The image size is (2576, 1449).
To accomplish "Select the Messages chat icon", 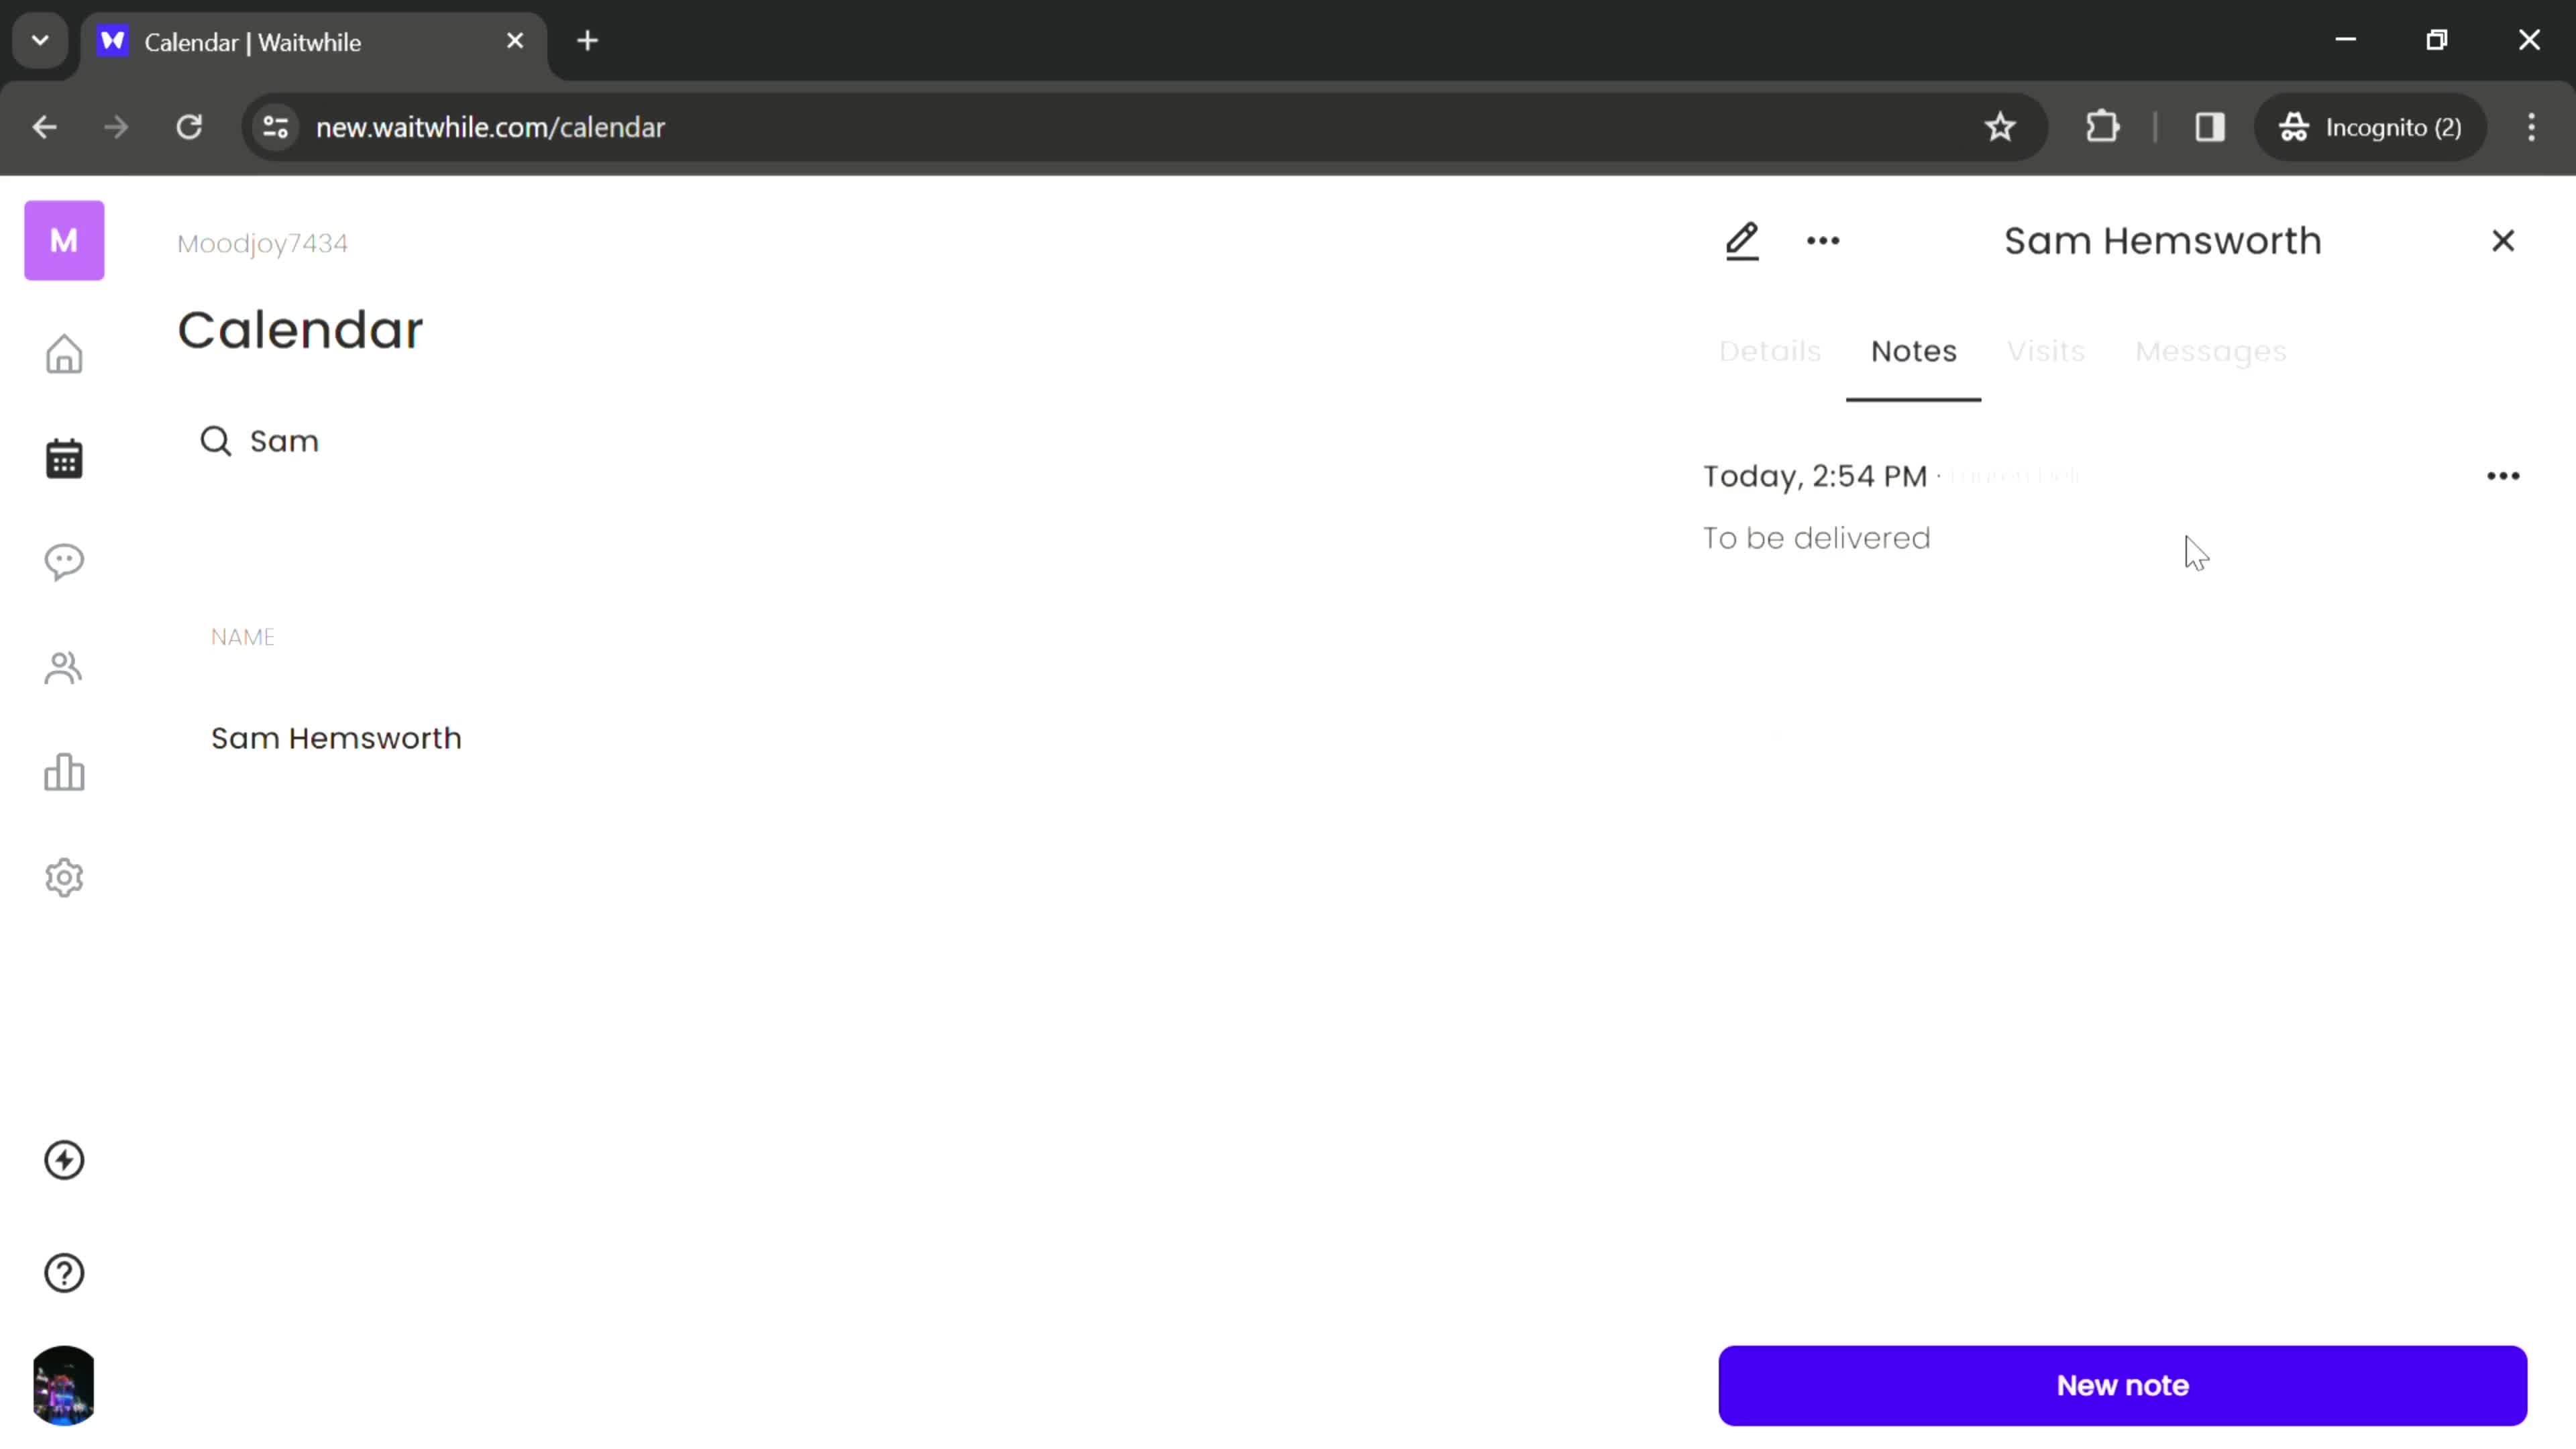I will pos(64,561).
